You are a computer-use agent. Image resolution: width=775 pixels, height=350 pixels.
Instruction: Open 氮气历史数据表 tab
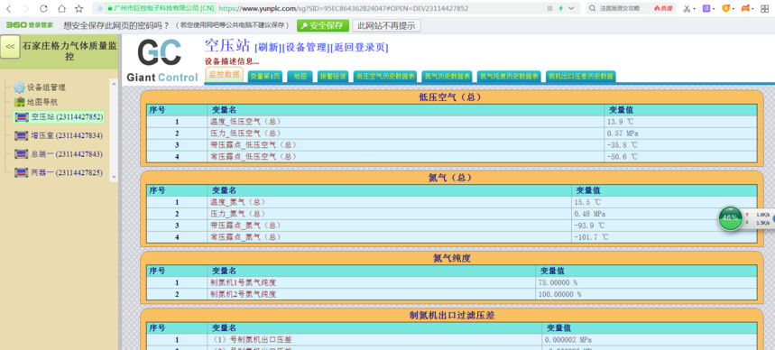pos(447,77)
